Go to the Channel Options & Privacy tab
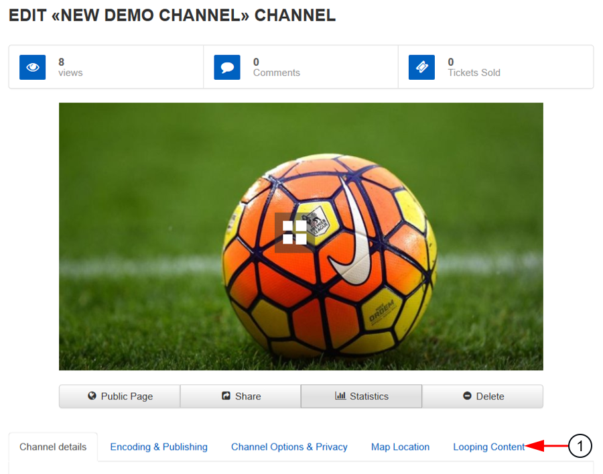Image resolution: width=603 pixels, height=474 pixels. click(x=289, y=447)
